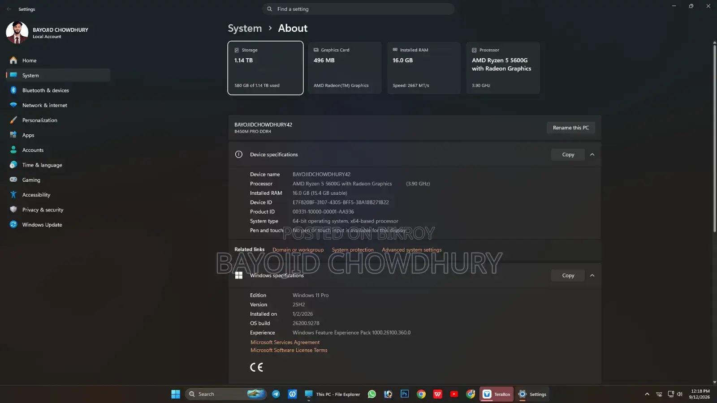
Task: Open the Processor AMD Ryzen card
Action: pos(503,68)
